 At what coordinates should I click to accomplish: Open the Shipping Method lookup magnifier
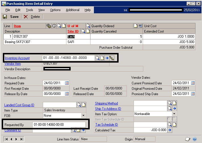[170, 103]
